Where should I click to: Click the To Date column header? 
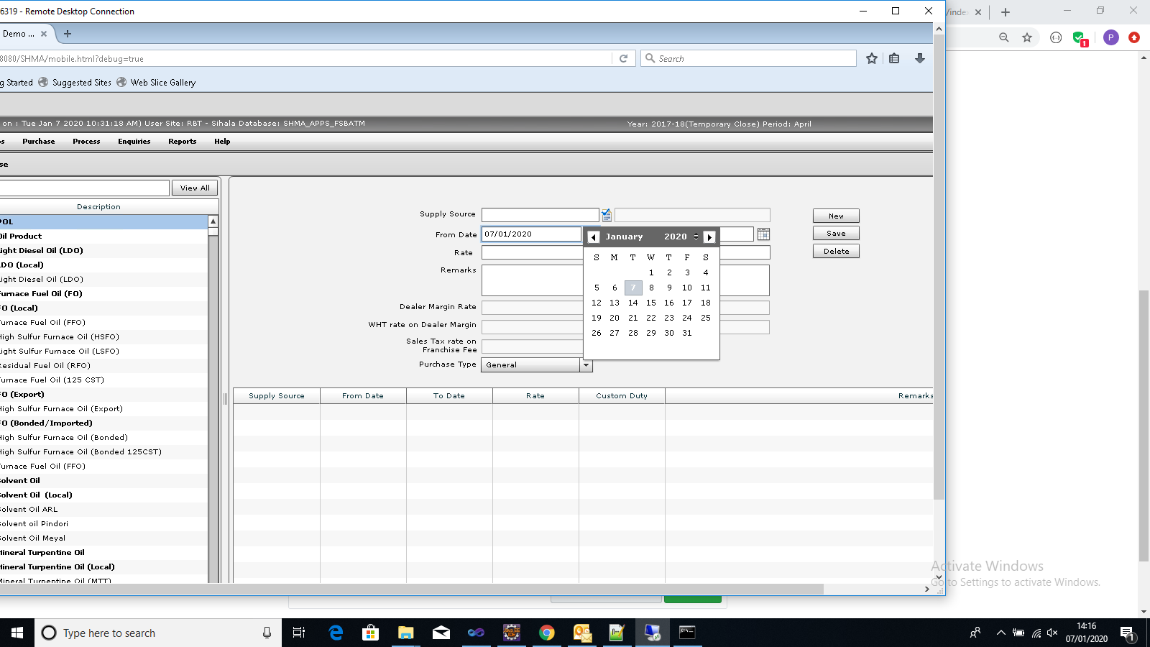[x=449, y=396]
